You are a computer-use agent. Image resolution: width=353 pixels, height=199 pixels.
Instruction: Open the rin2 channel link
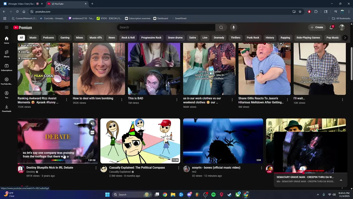(194, 172)
